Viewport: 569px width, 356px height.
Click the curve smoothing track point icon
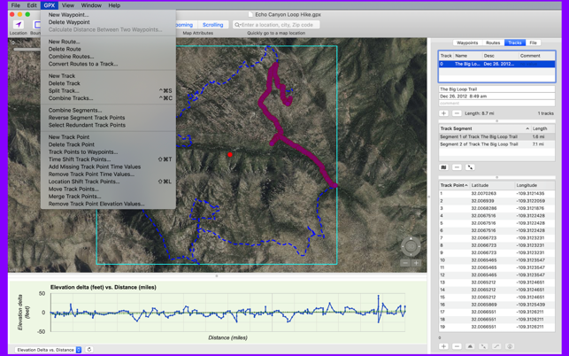click(x=496, y=346)
